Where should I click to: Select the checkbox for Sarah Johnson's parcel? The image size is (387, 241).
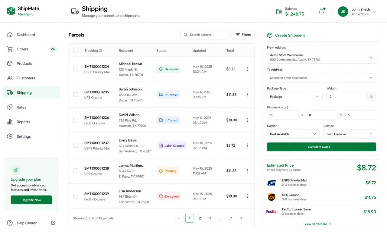coord(76,95)
